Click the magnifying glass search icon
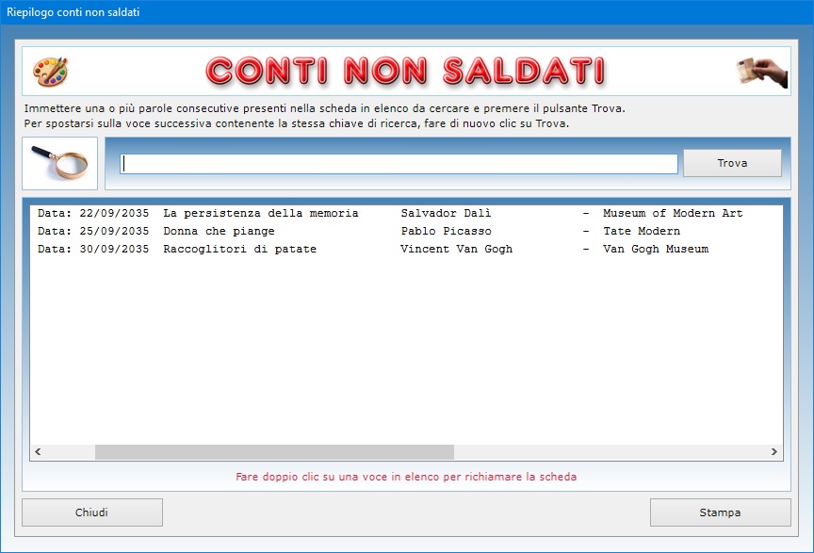 (x=59, y=163)
